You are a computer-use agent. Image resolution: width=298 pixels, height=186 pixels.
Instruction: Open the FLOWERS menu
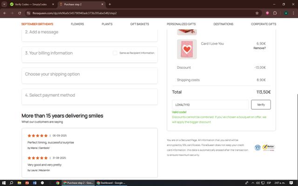point(77,24)
